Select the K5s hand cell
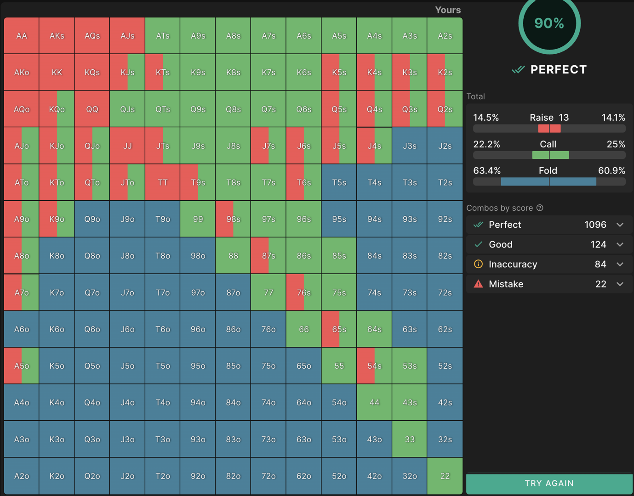The height and width of the screenshot is (496, 634). [339, 73]
